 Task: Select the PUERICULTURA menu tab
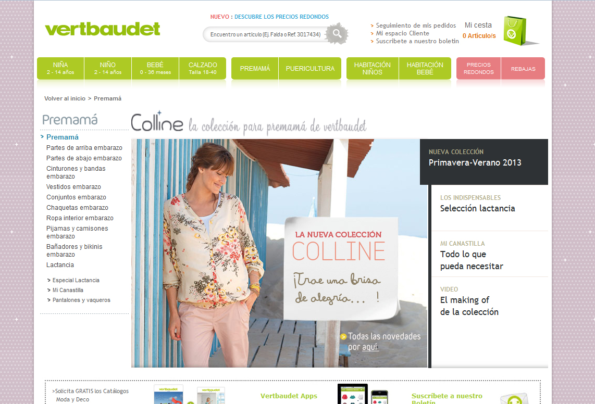click(x=310, y=68)
